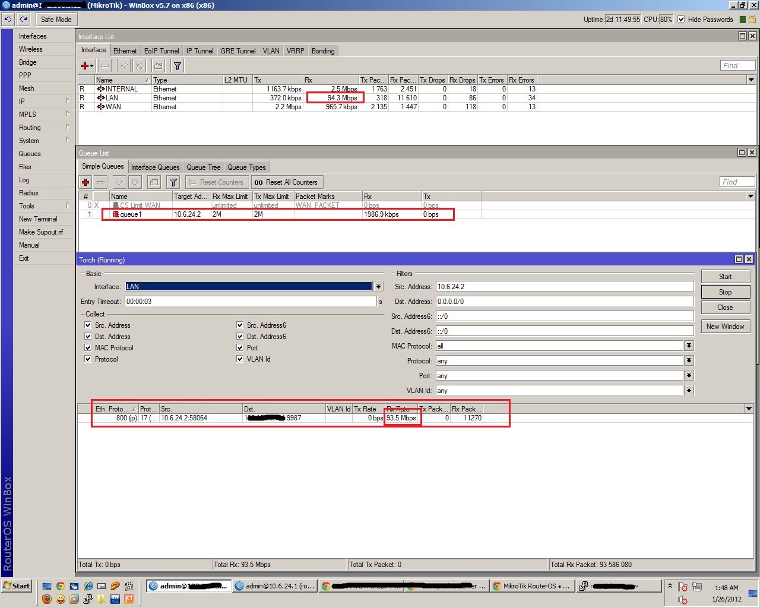Screen dimensions: 760x608
Task: Open MAC Protocol filter dropdown
Action: 689,346
